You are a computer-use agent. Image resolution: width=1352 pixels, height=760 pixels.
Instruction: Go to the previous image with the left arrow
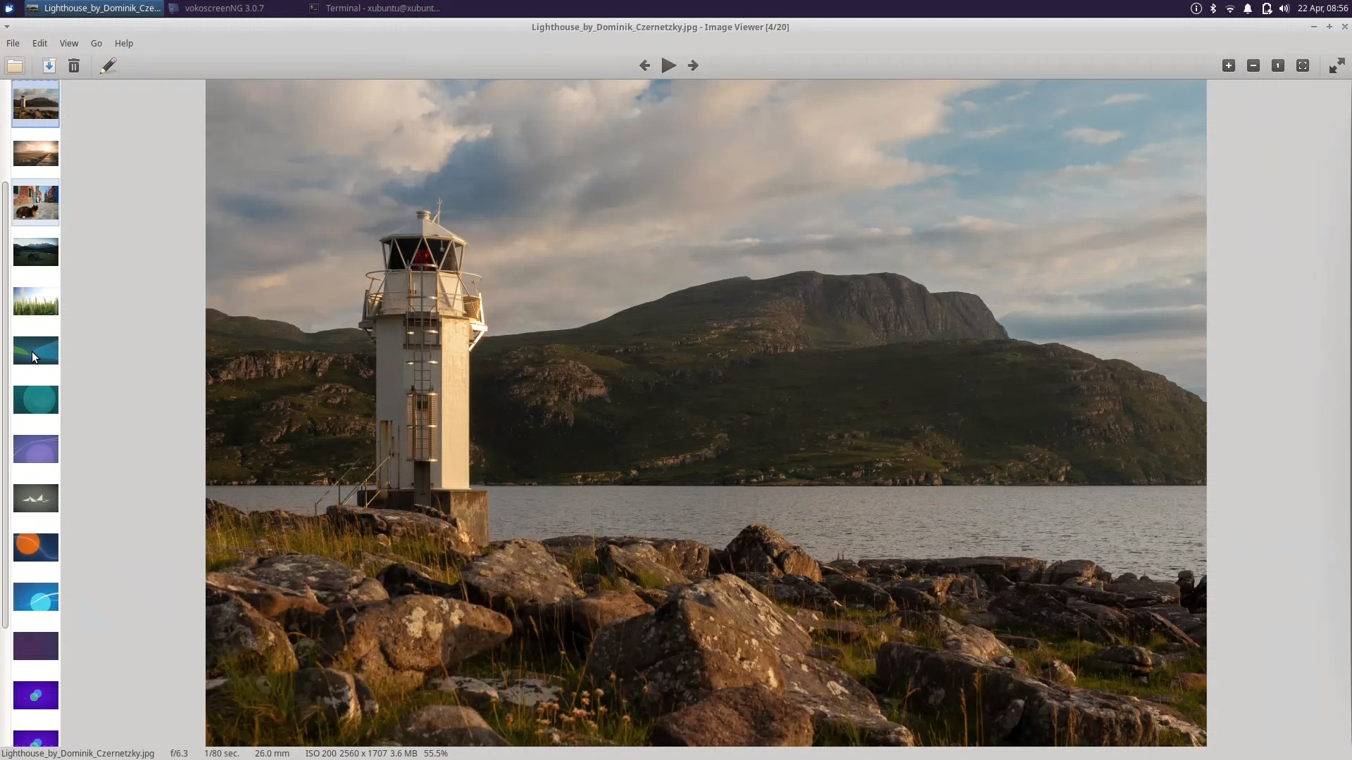coord(644,65)
